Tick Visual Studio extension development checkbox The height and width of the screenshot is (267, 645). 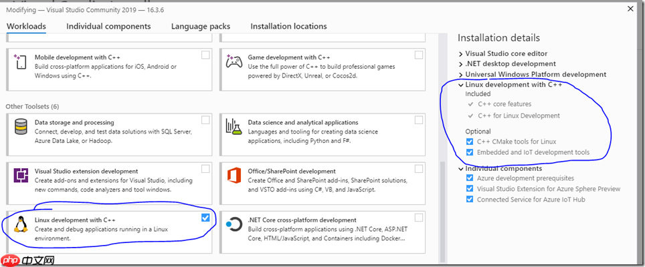click(x=205, y=169)
